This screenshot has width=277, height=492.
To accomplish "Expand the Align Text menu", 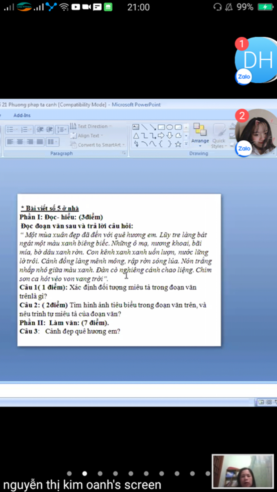I will coord(87,135).
